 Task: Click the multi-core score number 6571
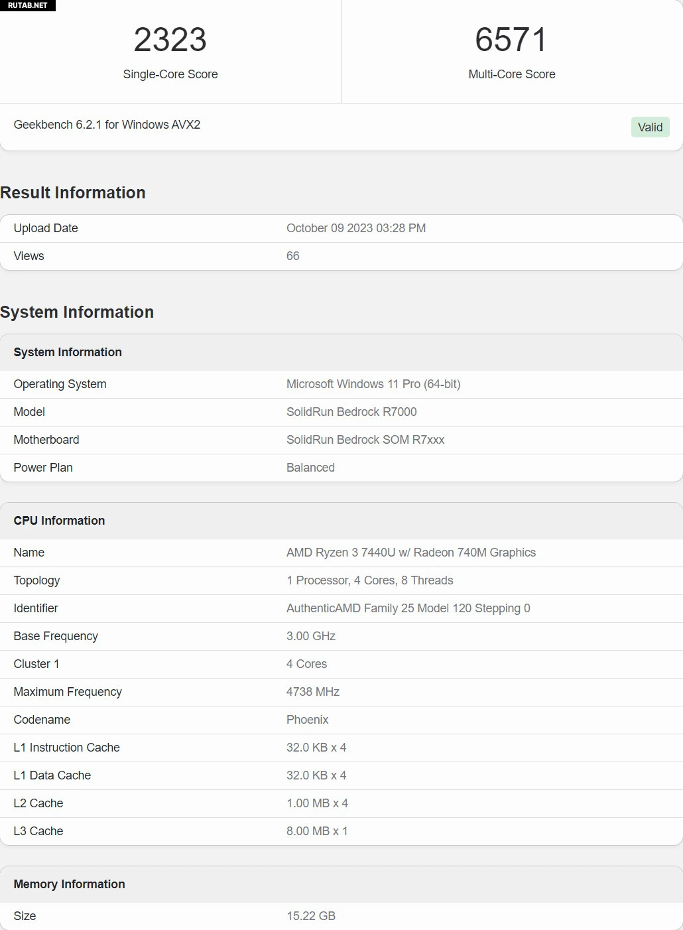[x=511, y=40]
